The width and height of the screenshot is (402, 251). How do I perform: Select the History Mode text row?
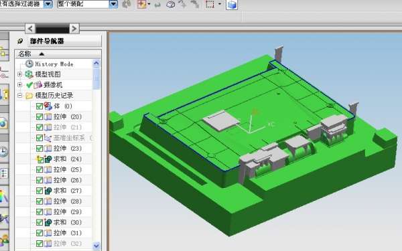(54, 64)
